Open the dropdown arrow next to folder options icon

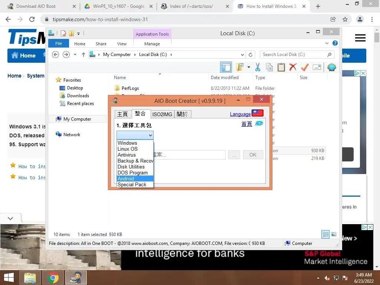point(249,67)
